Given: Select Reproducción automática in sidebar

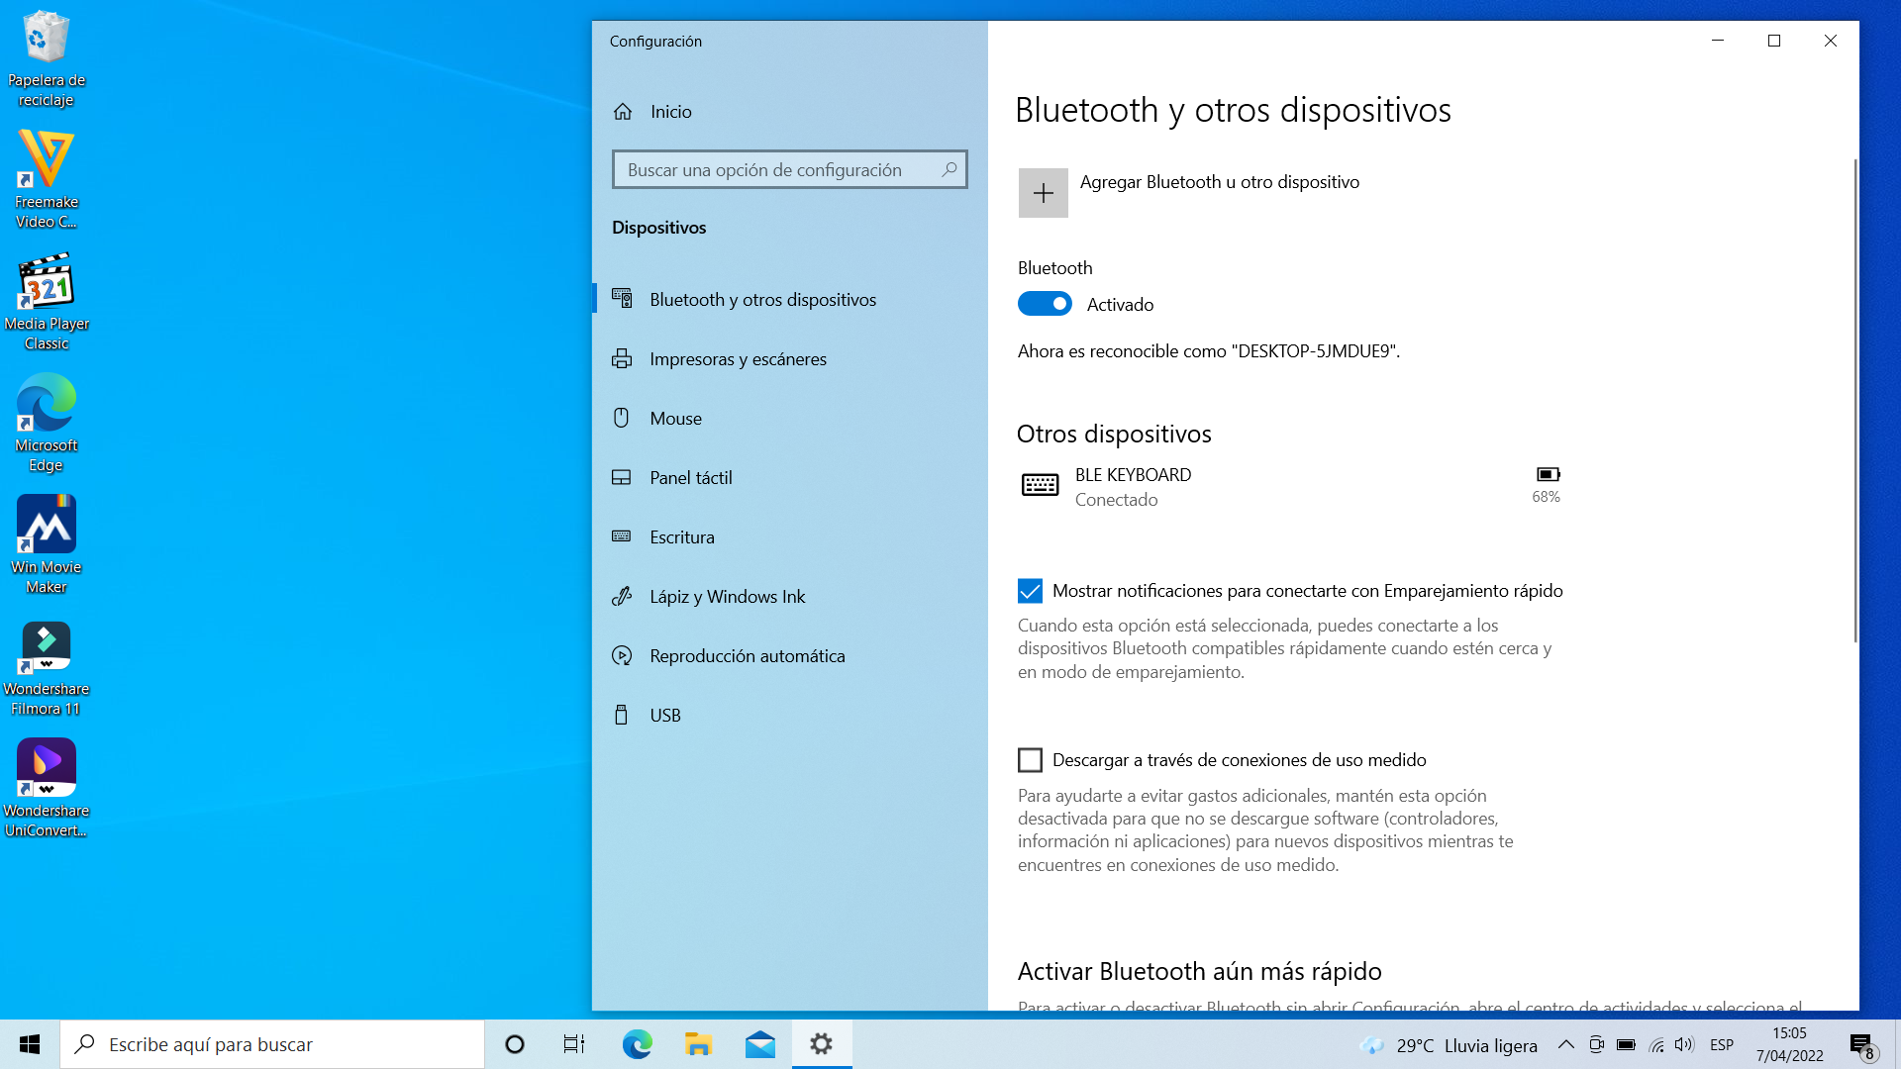Looking at the screenshot, I should point(747,656).
